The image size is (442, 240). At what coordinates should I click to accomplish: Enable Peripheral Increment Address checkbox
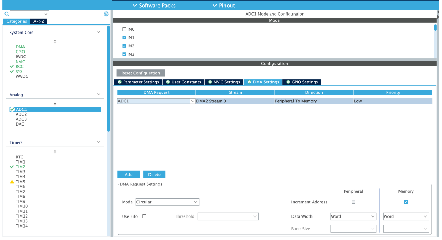click(353, 202)
